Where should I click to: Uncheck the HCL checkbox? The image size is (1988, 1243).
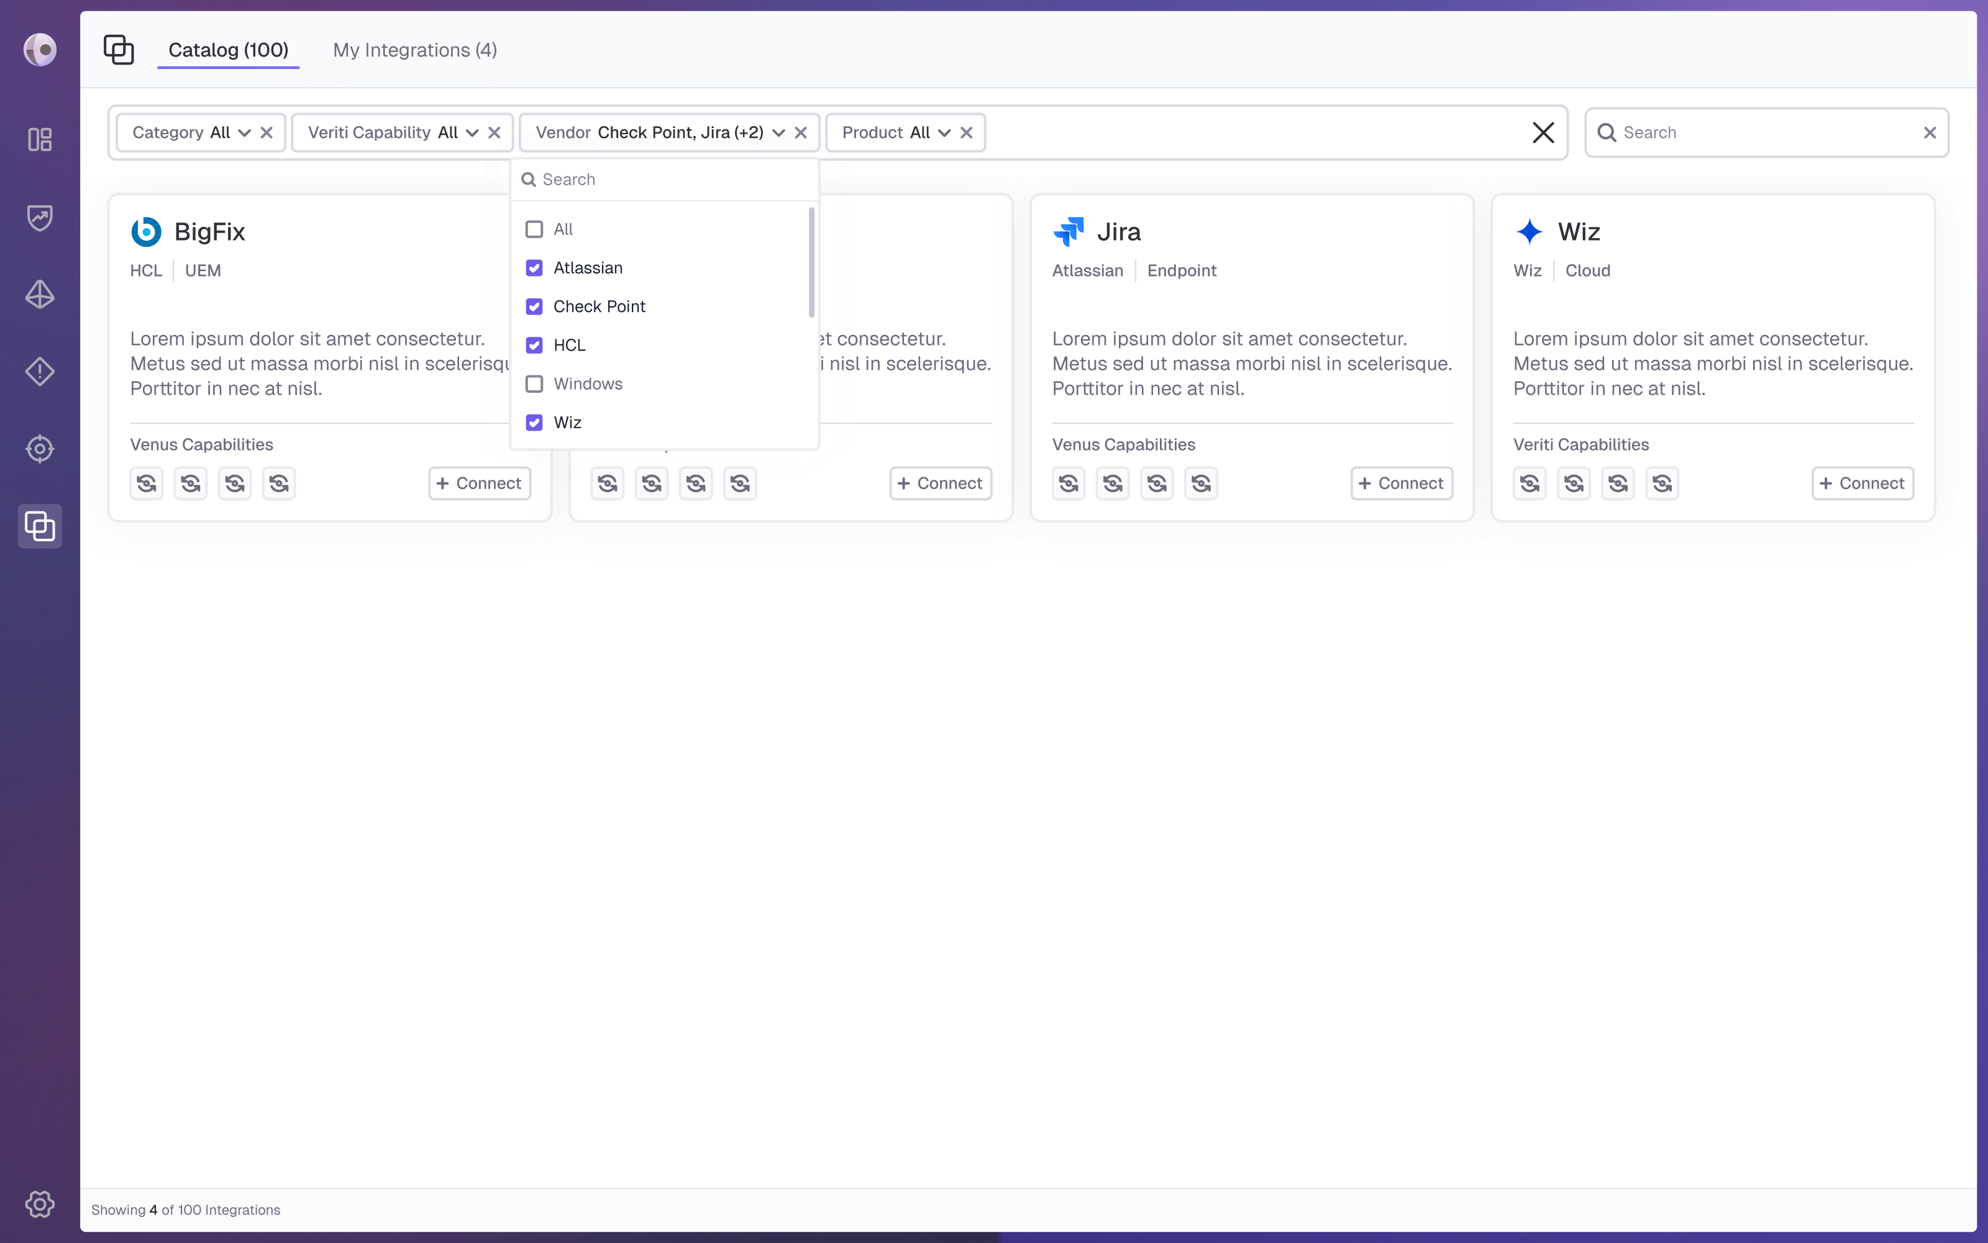click(534, 346)
